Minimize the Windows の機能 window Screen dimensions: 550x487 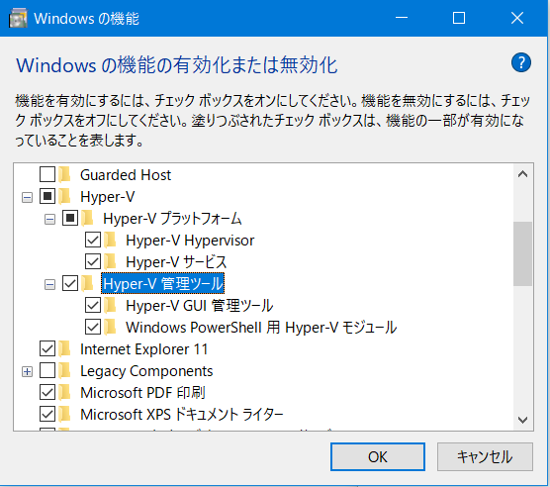[x=402, y=18]
